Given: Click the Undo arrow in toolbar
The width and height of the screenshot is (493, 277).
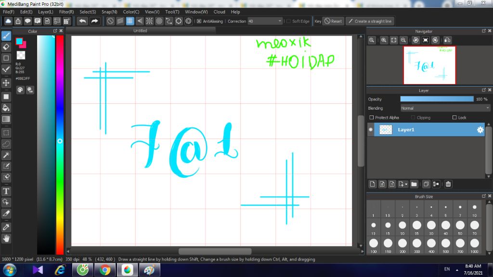Looking at the screenshot, I should (x=83, y=21).
